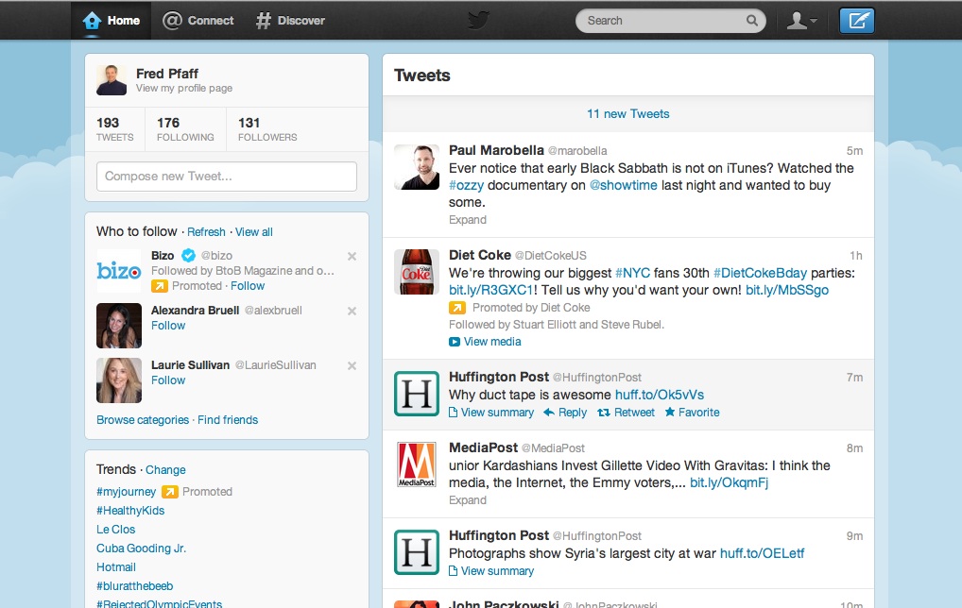
Task: Open the #myjourney promoted trend
Action: click(126, 492)
